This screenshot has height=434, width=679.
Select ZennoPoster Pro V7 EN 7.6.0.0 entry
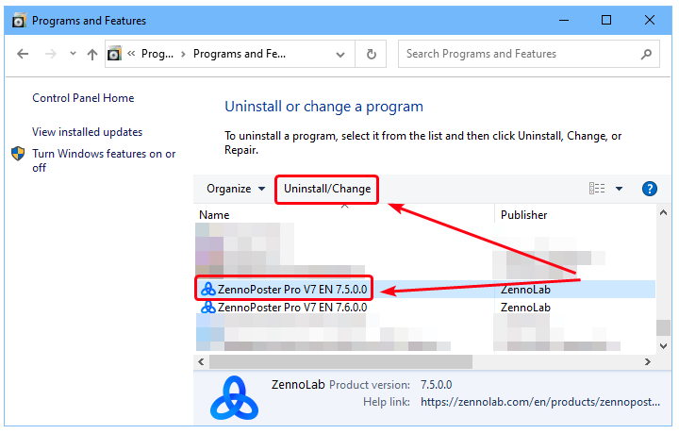coord(292,308)
